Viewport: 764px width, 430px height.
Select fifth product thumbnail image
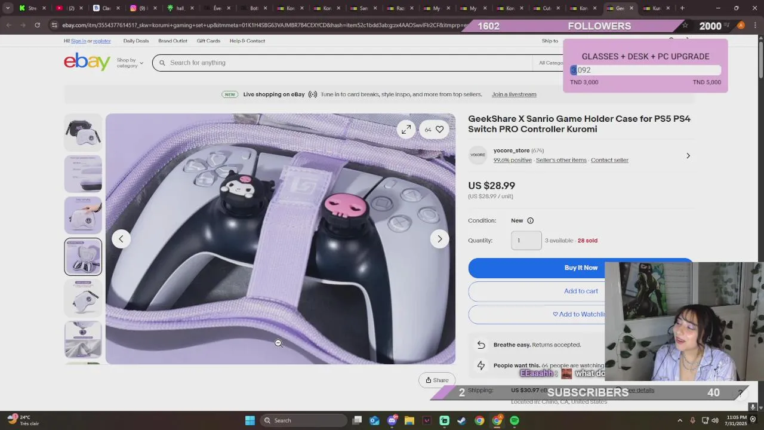pyautogui.click(x=83, y=298)
